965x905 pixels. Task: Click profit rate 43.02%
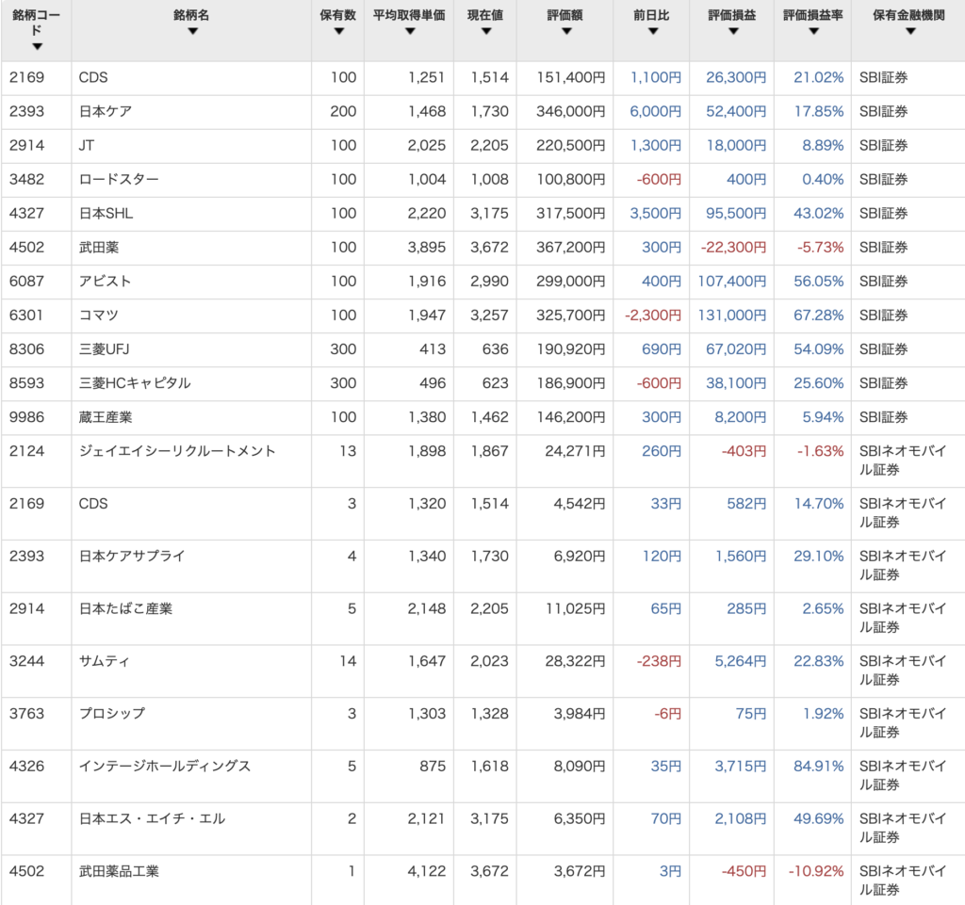819,214
